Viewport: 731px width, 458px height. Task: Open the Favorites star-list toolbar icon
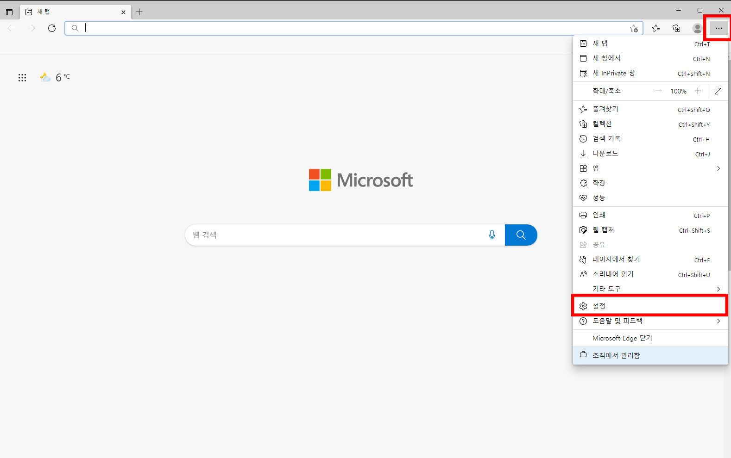click(x=656, y=28)
